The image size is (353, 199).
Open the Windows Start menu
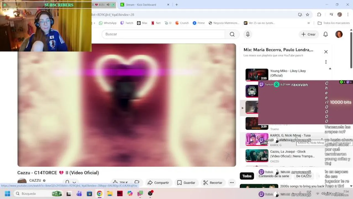(7, 194)
